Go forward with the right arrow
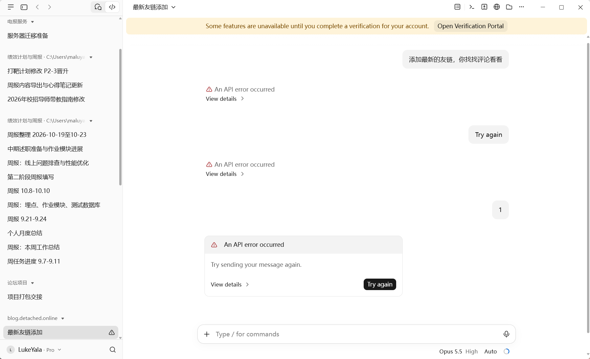The image size is (590, 359). [50, 7]
